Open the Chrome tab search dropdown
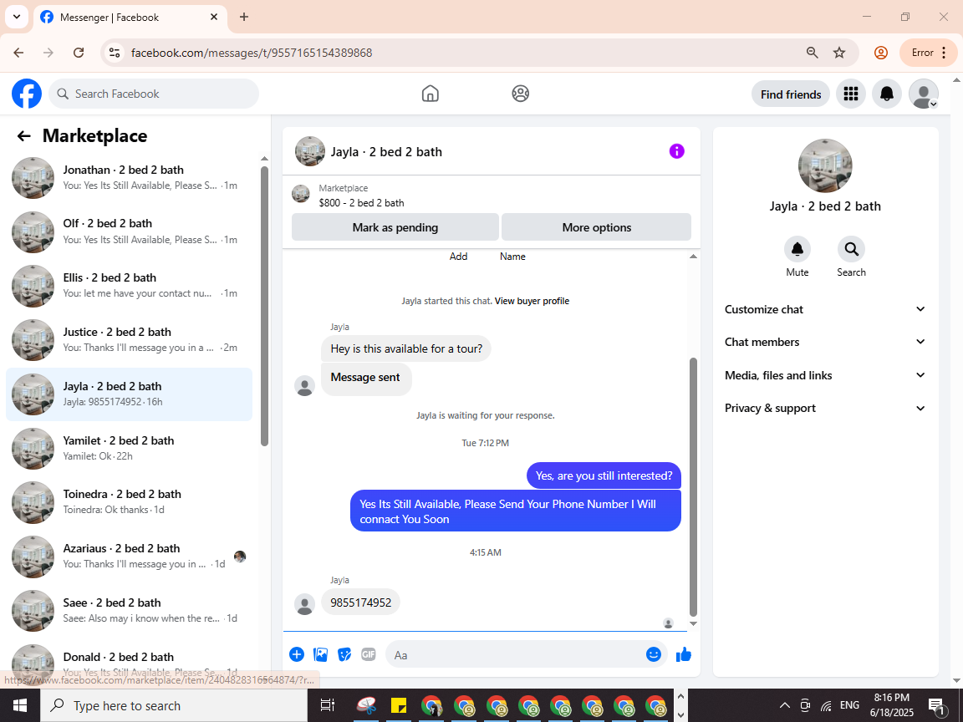Image resolution: width=963 pixels, height=722 pixels. click(x=17, y=18)
